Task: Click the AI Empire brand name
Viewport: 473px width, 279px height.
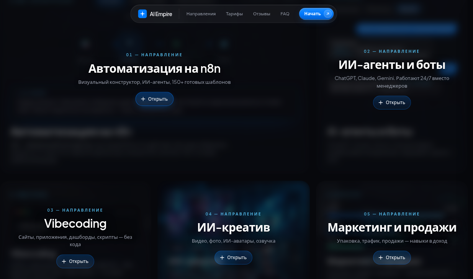Action: [161, 14]
